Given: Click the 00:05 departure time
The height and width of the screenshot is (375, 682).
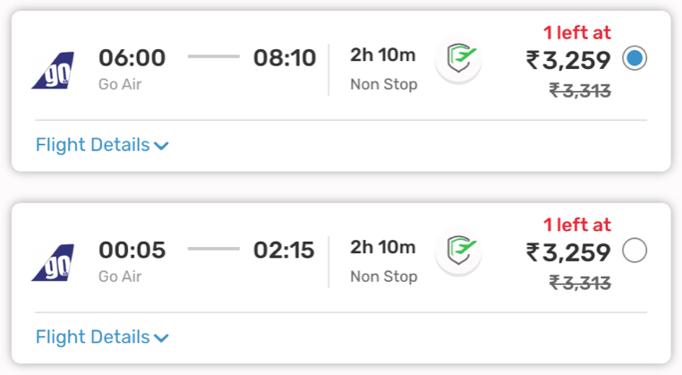Looking at the screenshot, I should click(x=132, y=250).
